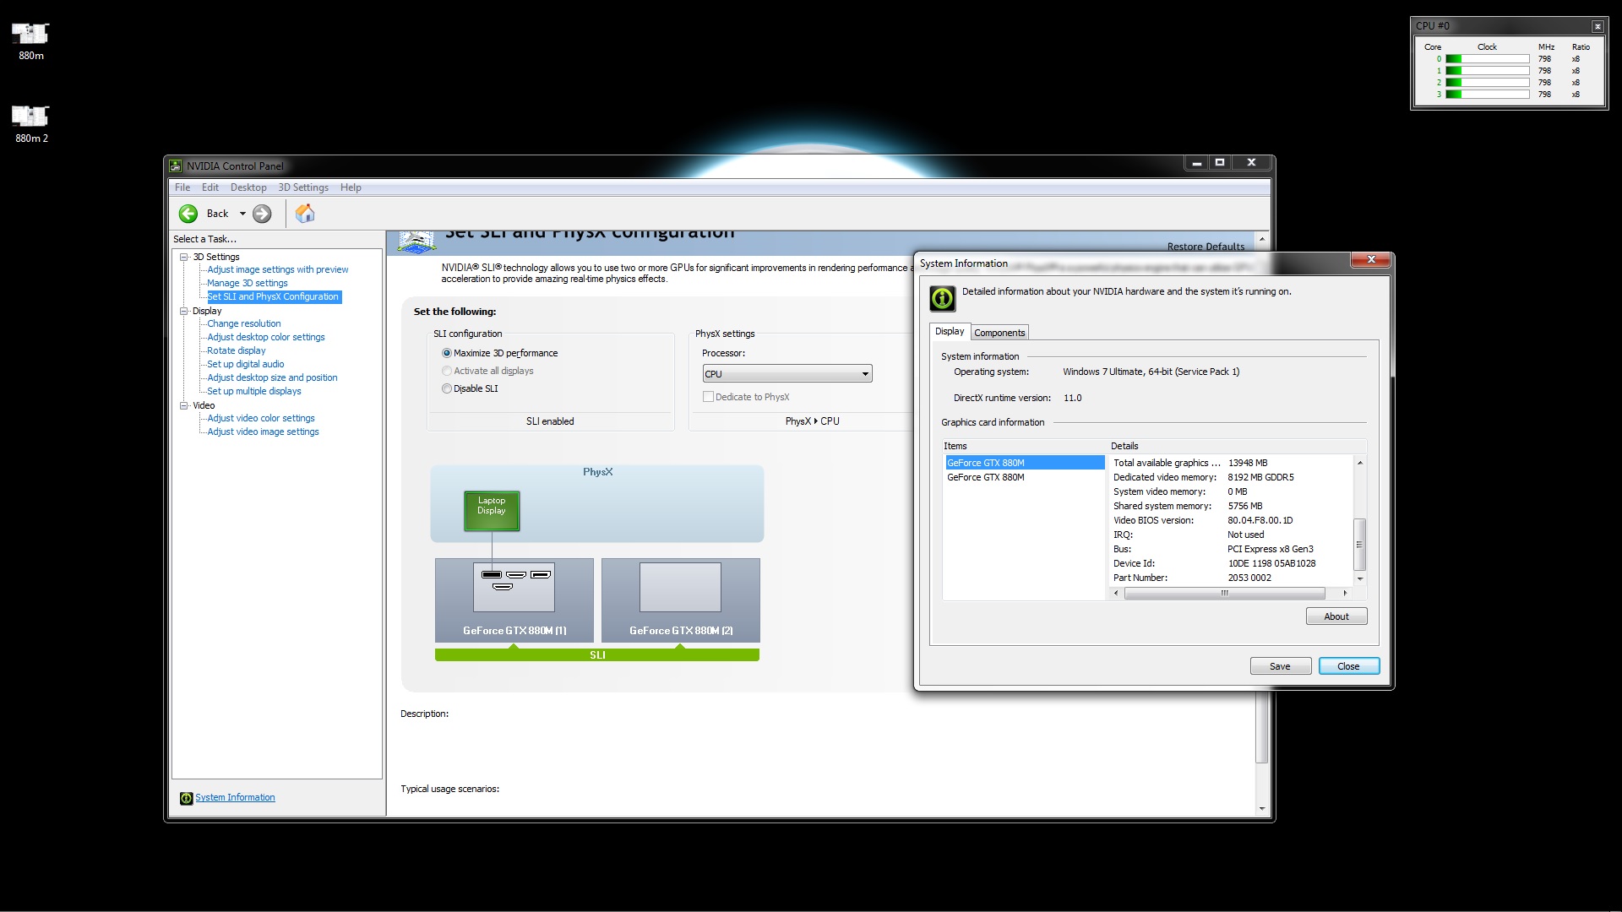Viewport: 1622px width, 912px height.
Task: Click Restore Defaults link
Action: pos(1206,247)
